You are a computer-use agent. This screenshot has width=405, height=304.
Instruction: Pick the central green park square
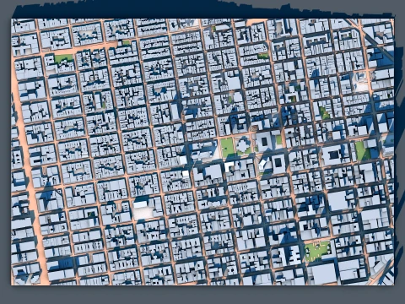(x=228, y=147)
